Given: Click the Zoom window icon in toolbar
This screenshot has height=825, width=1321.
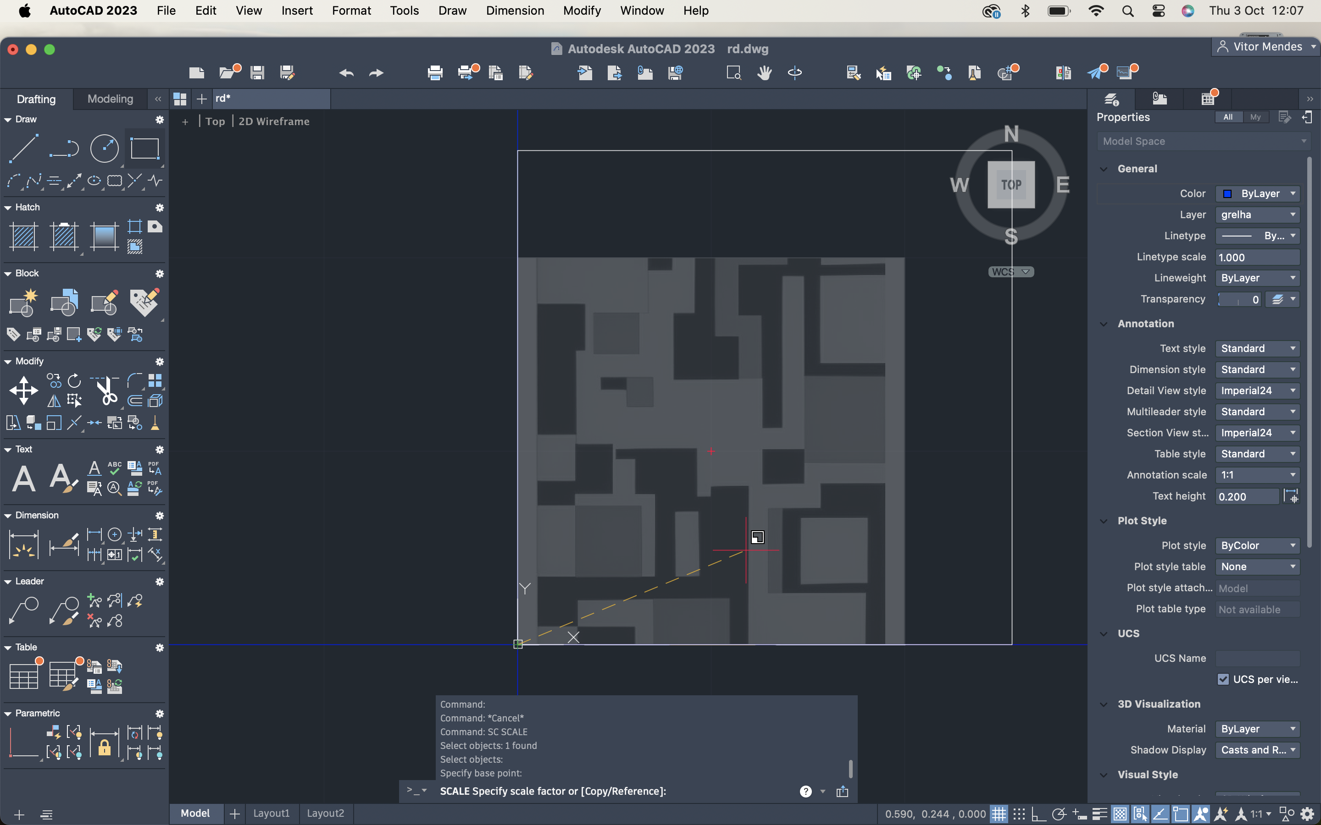Looking at the screenshot, I should pos(733,72).
